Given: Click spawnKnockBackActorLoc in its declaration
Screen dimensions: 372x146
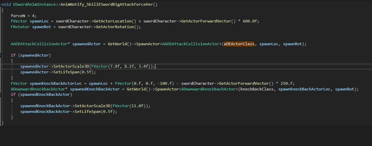Looking at the screenshot, I should (56, 83).
